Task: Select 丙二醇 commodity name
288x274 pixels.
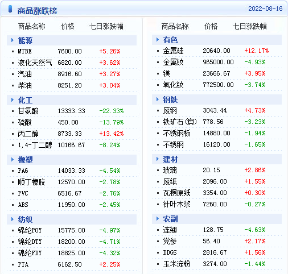Action: (28, 134)
